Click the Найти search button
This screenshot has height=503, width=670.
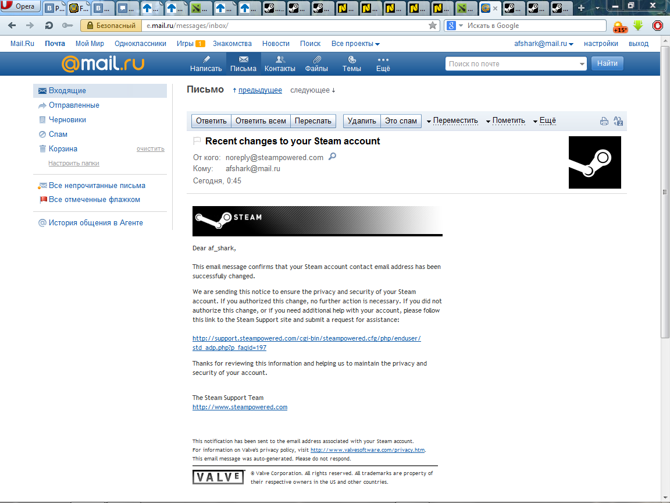pyautogui.click(x=607, y=63)
